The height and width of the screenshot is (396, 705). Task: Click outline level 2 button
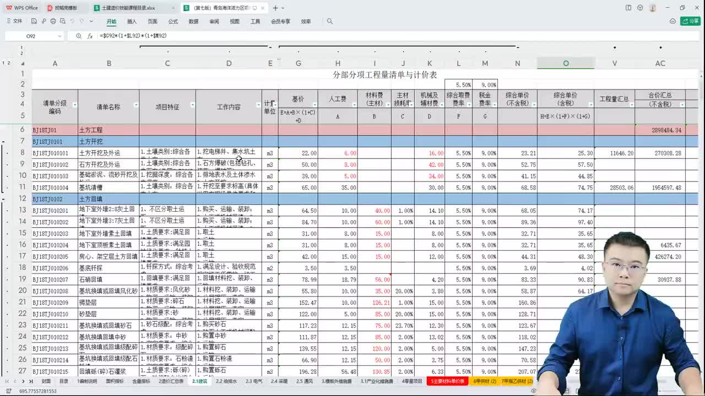pyautogui.click(x=8, y=63)
